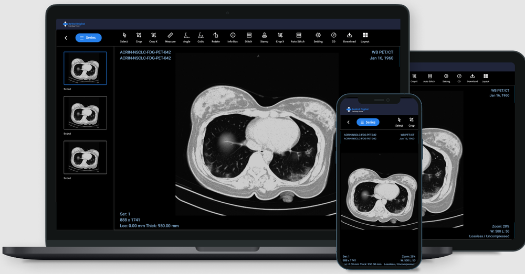Viewport: 525px width, 274px height.
Task: Select the Angle measurement tool
Action: click(186, 37)
